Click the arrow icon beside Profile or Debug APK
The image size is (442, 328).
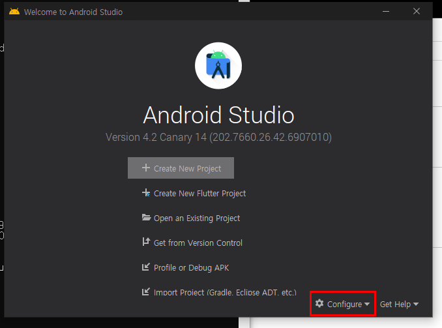(146, 267)
